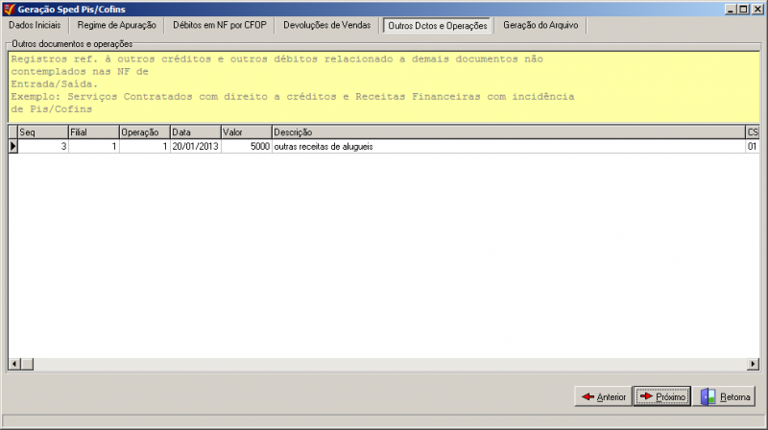This screenshot has height=430, width=768.
Task: Click the yellow information note text area
Action: [x=384, y=86]
